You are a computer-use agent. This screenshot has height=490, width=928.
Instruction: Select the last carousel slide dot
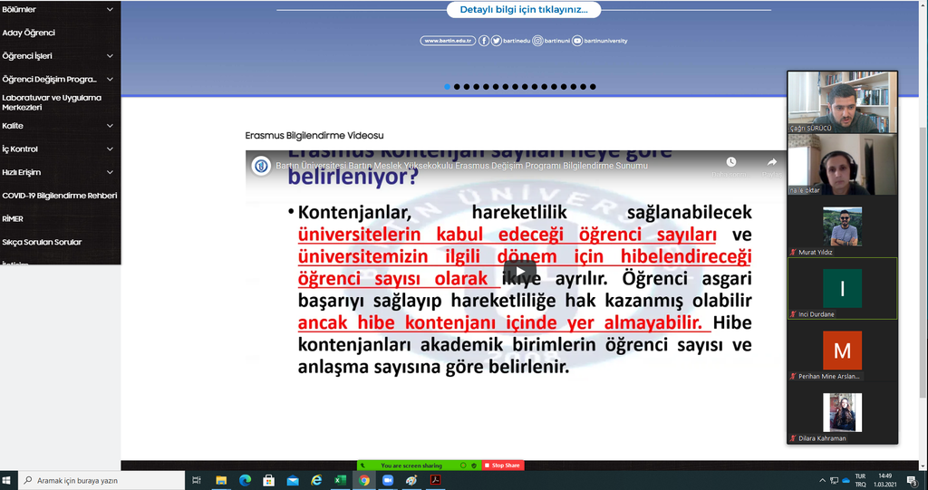[x=593, y=87]
